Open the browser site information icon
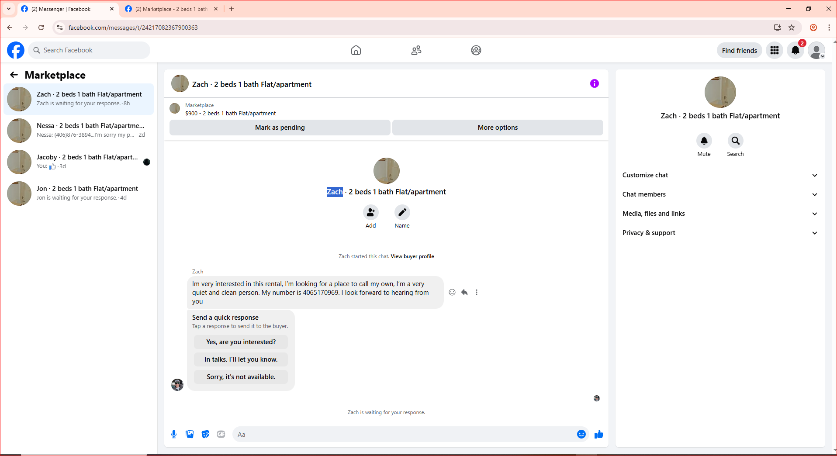Screen dimensions: 837x456 pyautogui.click(x=60, y=28)
